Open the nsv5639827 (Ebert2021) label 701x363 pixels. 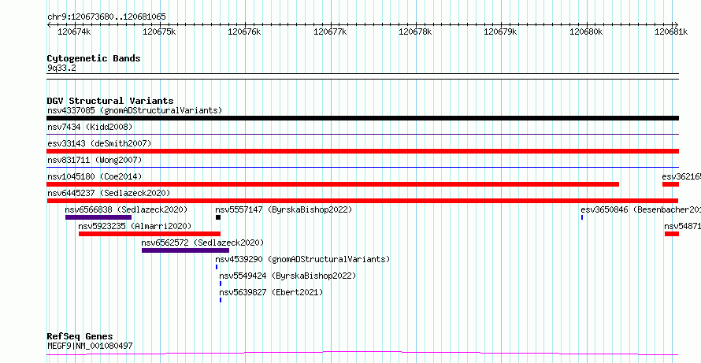click(271, 292)
